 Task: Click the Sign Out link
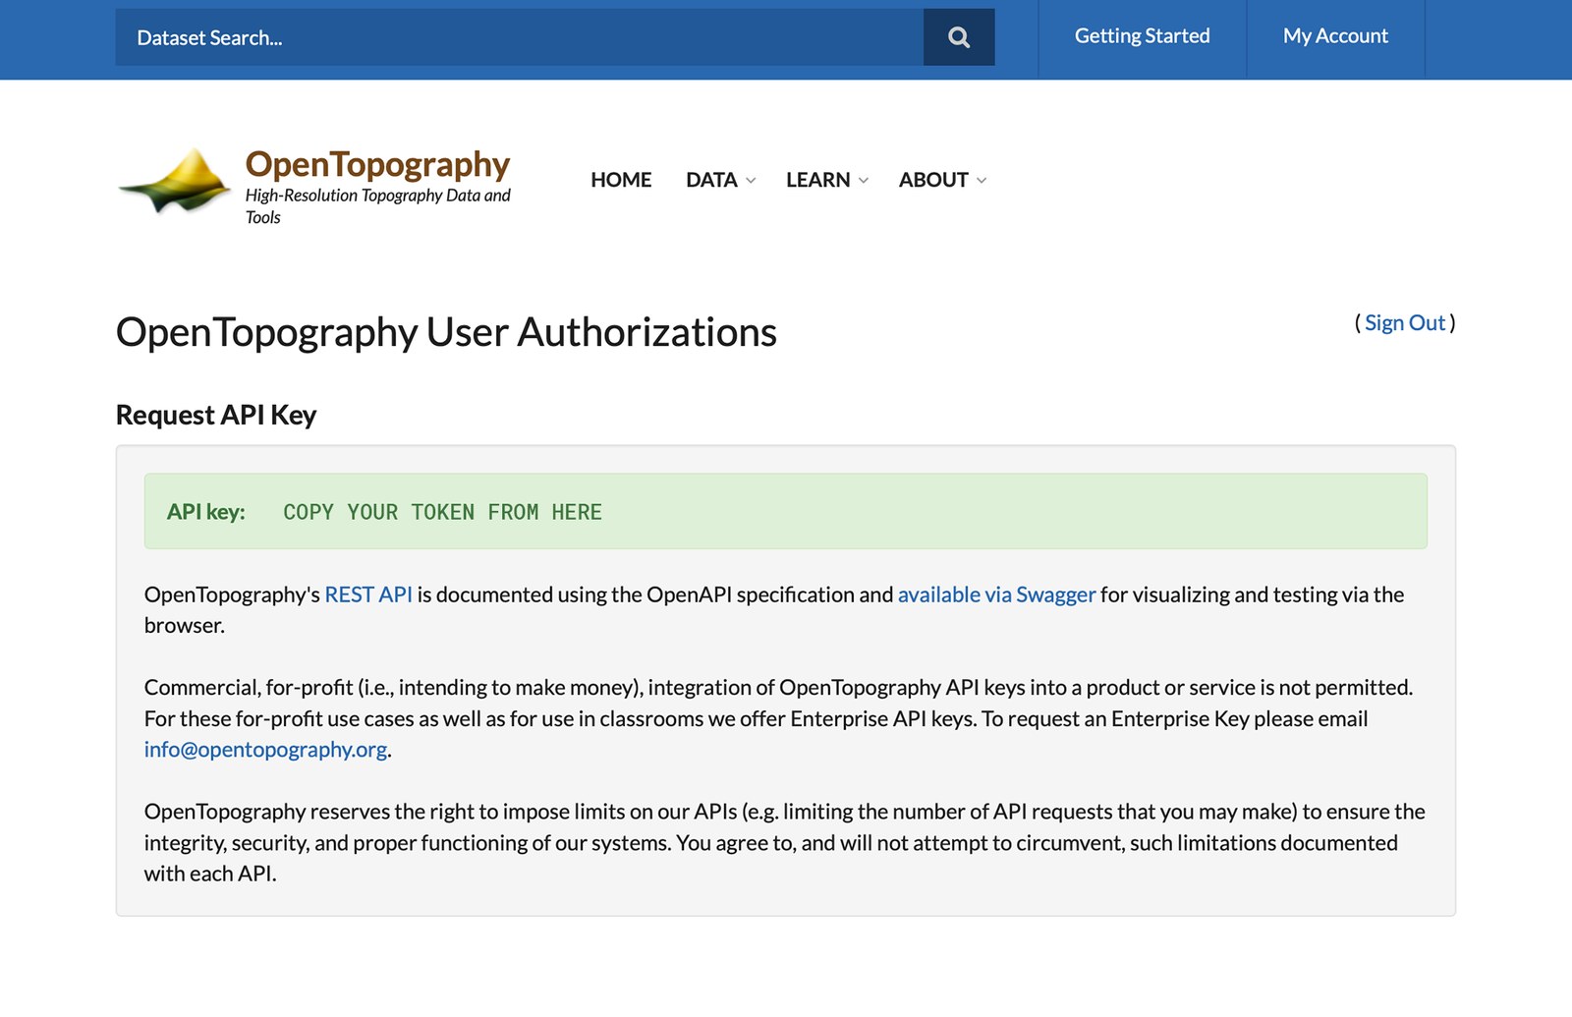[1404, 323]
